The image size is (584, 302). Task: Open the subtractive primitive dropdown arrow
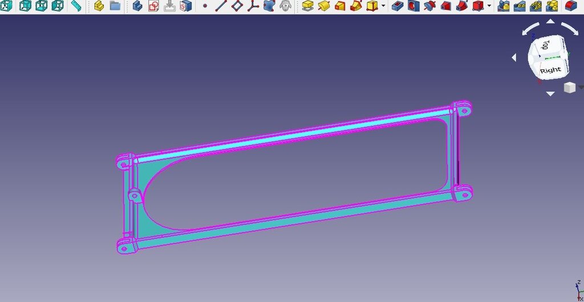point(489,7)
